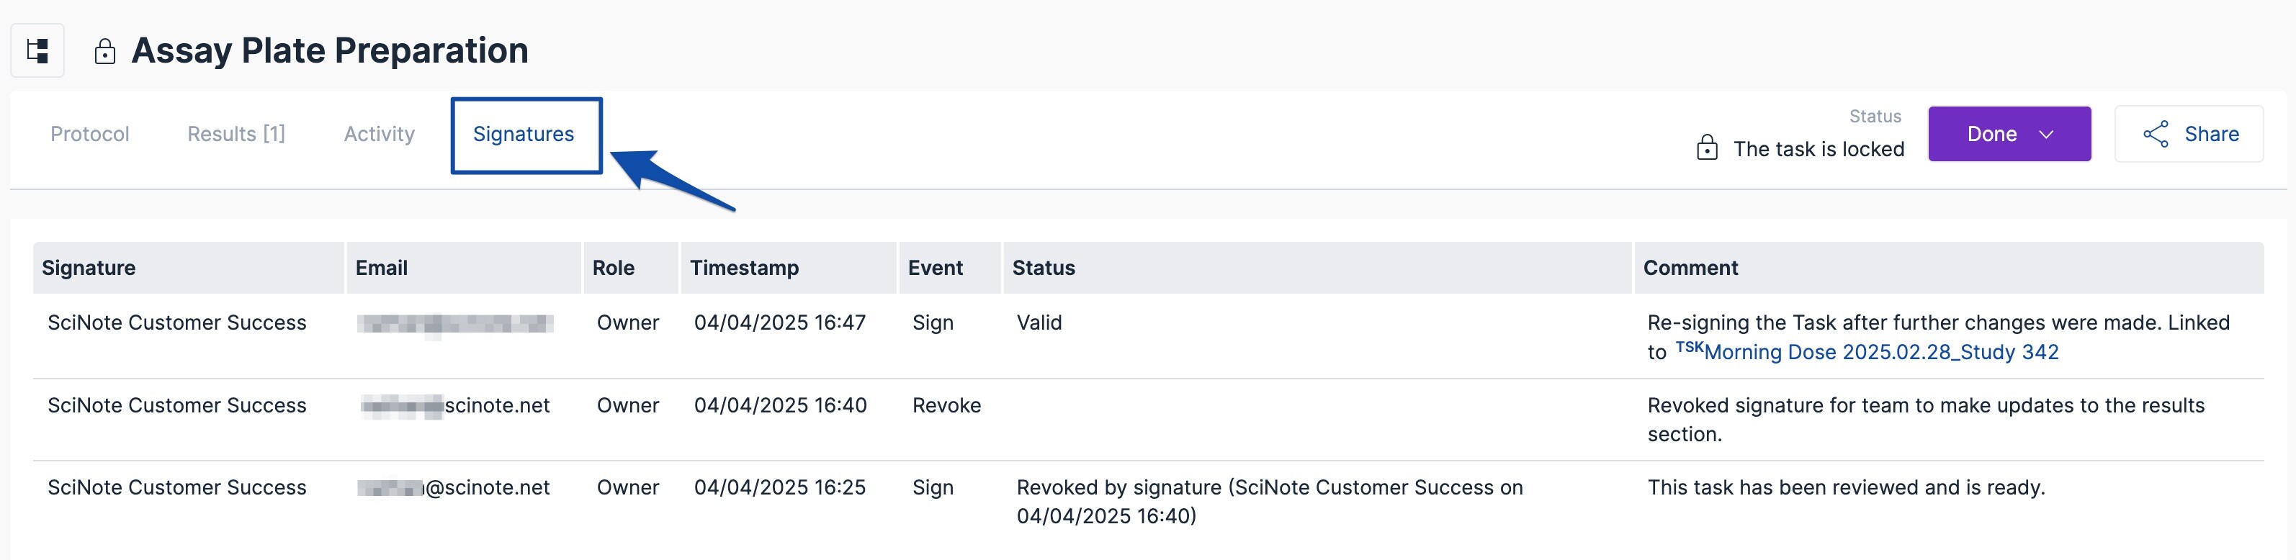Click the lock icon next to task status

1707,148
